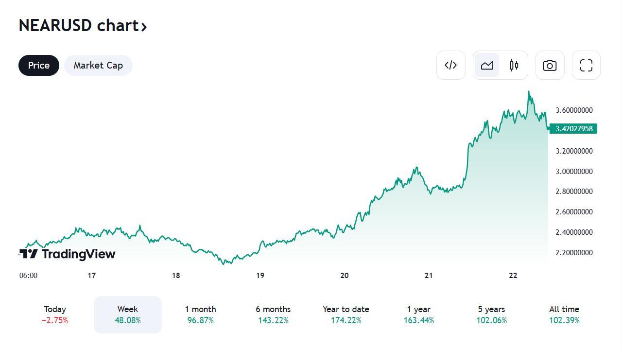The height and width of the screenshot is (350, 622).
Task: Take a chart snapshot with camera icon
Action: click(550, 65)
